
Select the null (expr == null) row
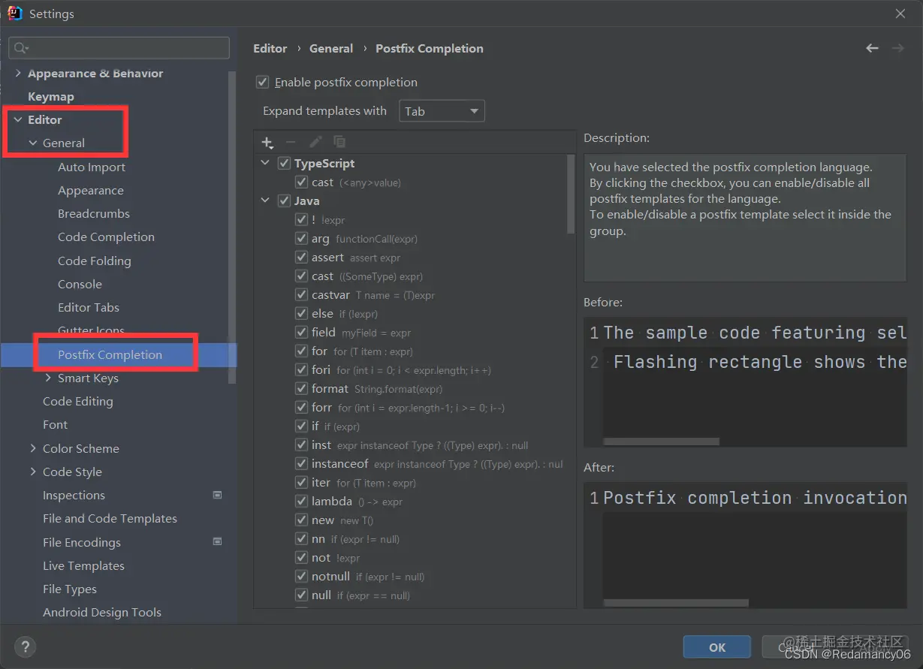409,595
